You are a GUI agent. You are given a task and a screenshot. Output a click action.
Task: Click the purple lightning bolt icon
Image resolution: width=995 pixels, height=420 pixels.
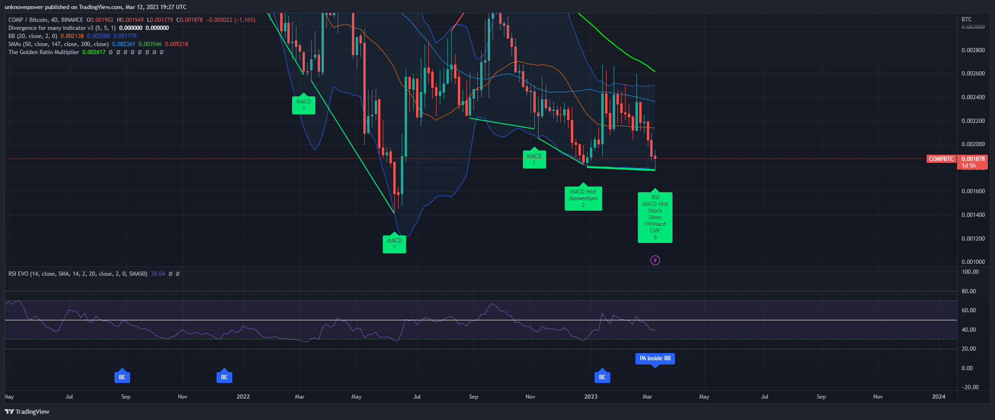tap(655, 260)
